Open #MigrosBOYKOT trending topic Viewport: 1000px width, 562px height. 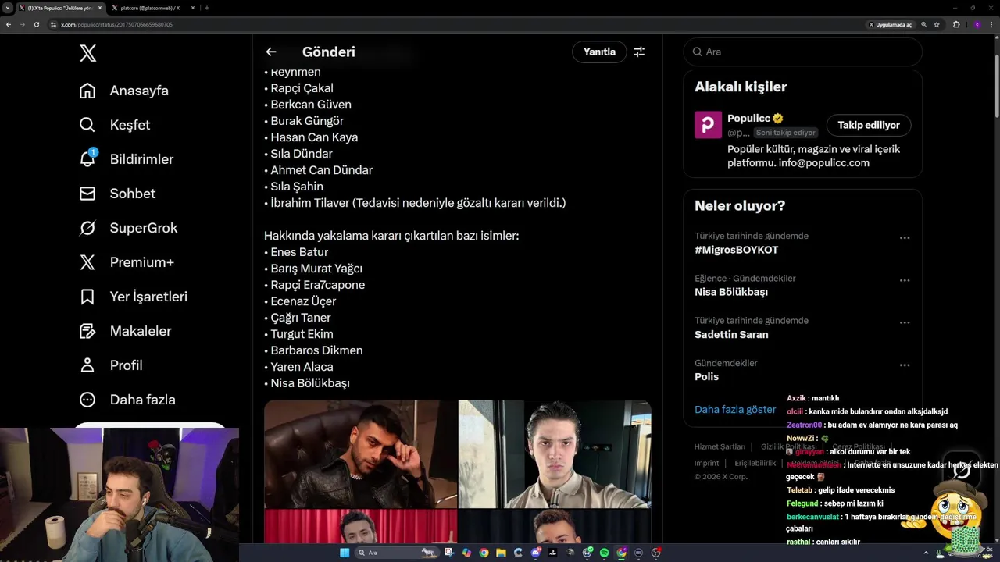click(x=736, y=250)
